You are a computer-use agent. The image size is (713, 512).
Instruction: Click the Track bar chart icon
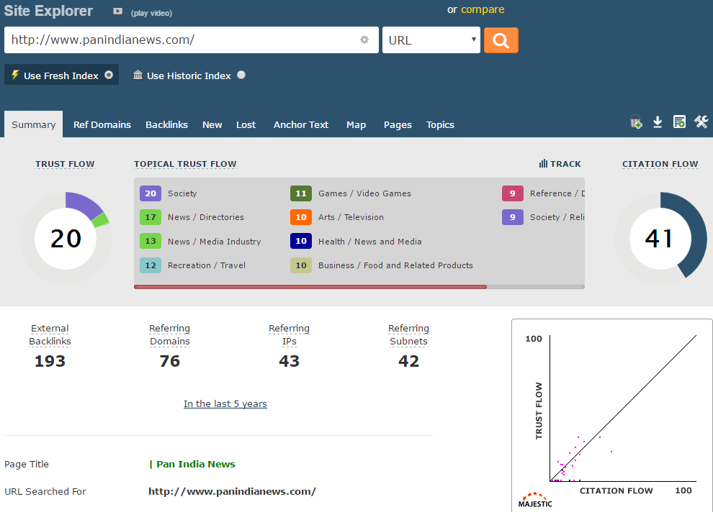click(543, 164)
